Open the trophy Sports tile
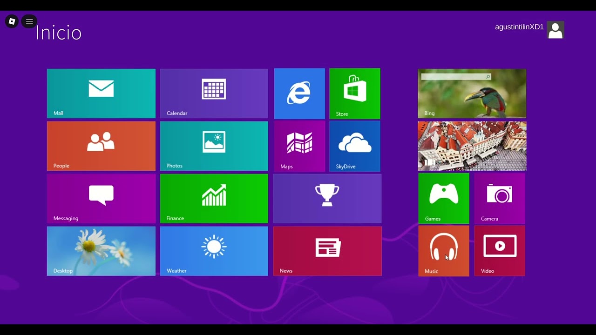 327,199
